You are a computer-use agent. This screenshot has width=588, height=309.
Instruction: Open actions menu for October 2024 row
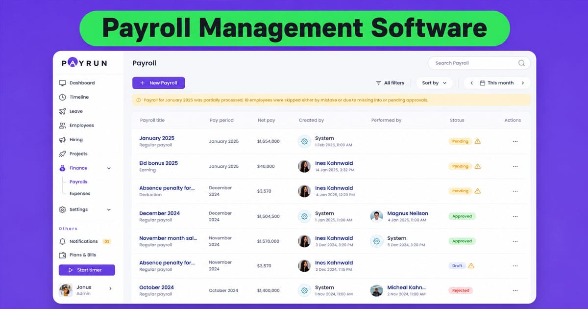point(515,290)
